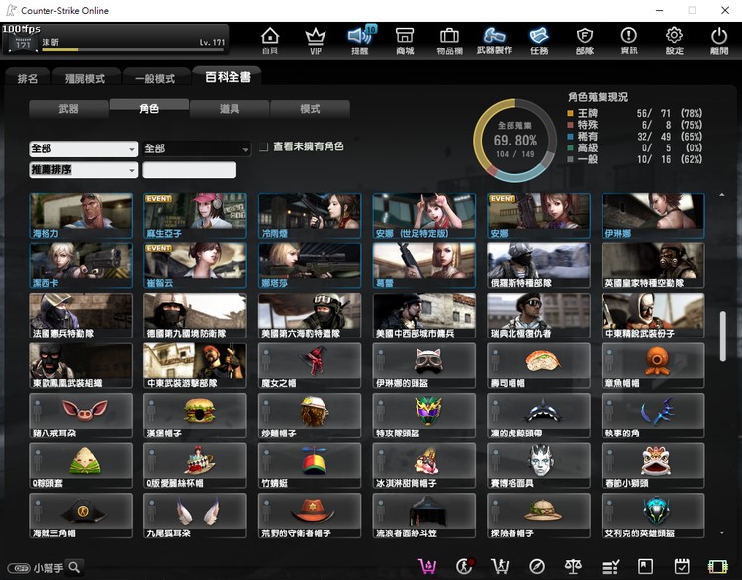Enable the 查看未擁有角色 checkbox
The height and width of the screenshot is (580, 742).
click(x=263, y=147)
